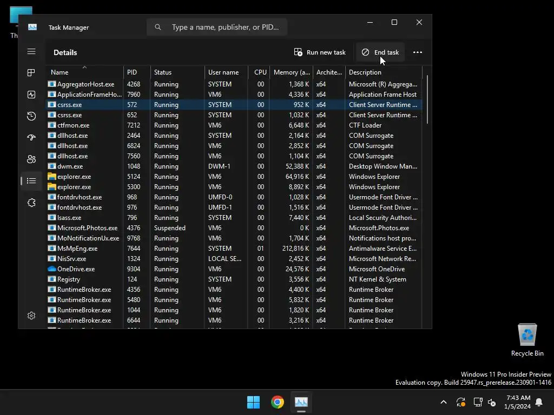Open the three-dot more options menu
Image resolution: width=554 pixels, height=415 pixels.
418,52
